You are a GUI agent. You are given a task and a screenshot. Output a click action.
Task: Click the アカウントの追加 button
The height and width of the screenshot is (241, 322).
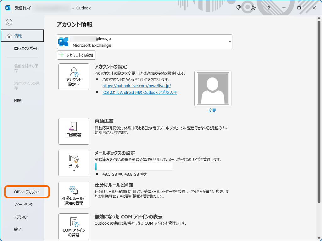pyautogui.click(x=76, y=55)
